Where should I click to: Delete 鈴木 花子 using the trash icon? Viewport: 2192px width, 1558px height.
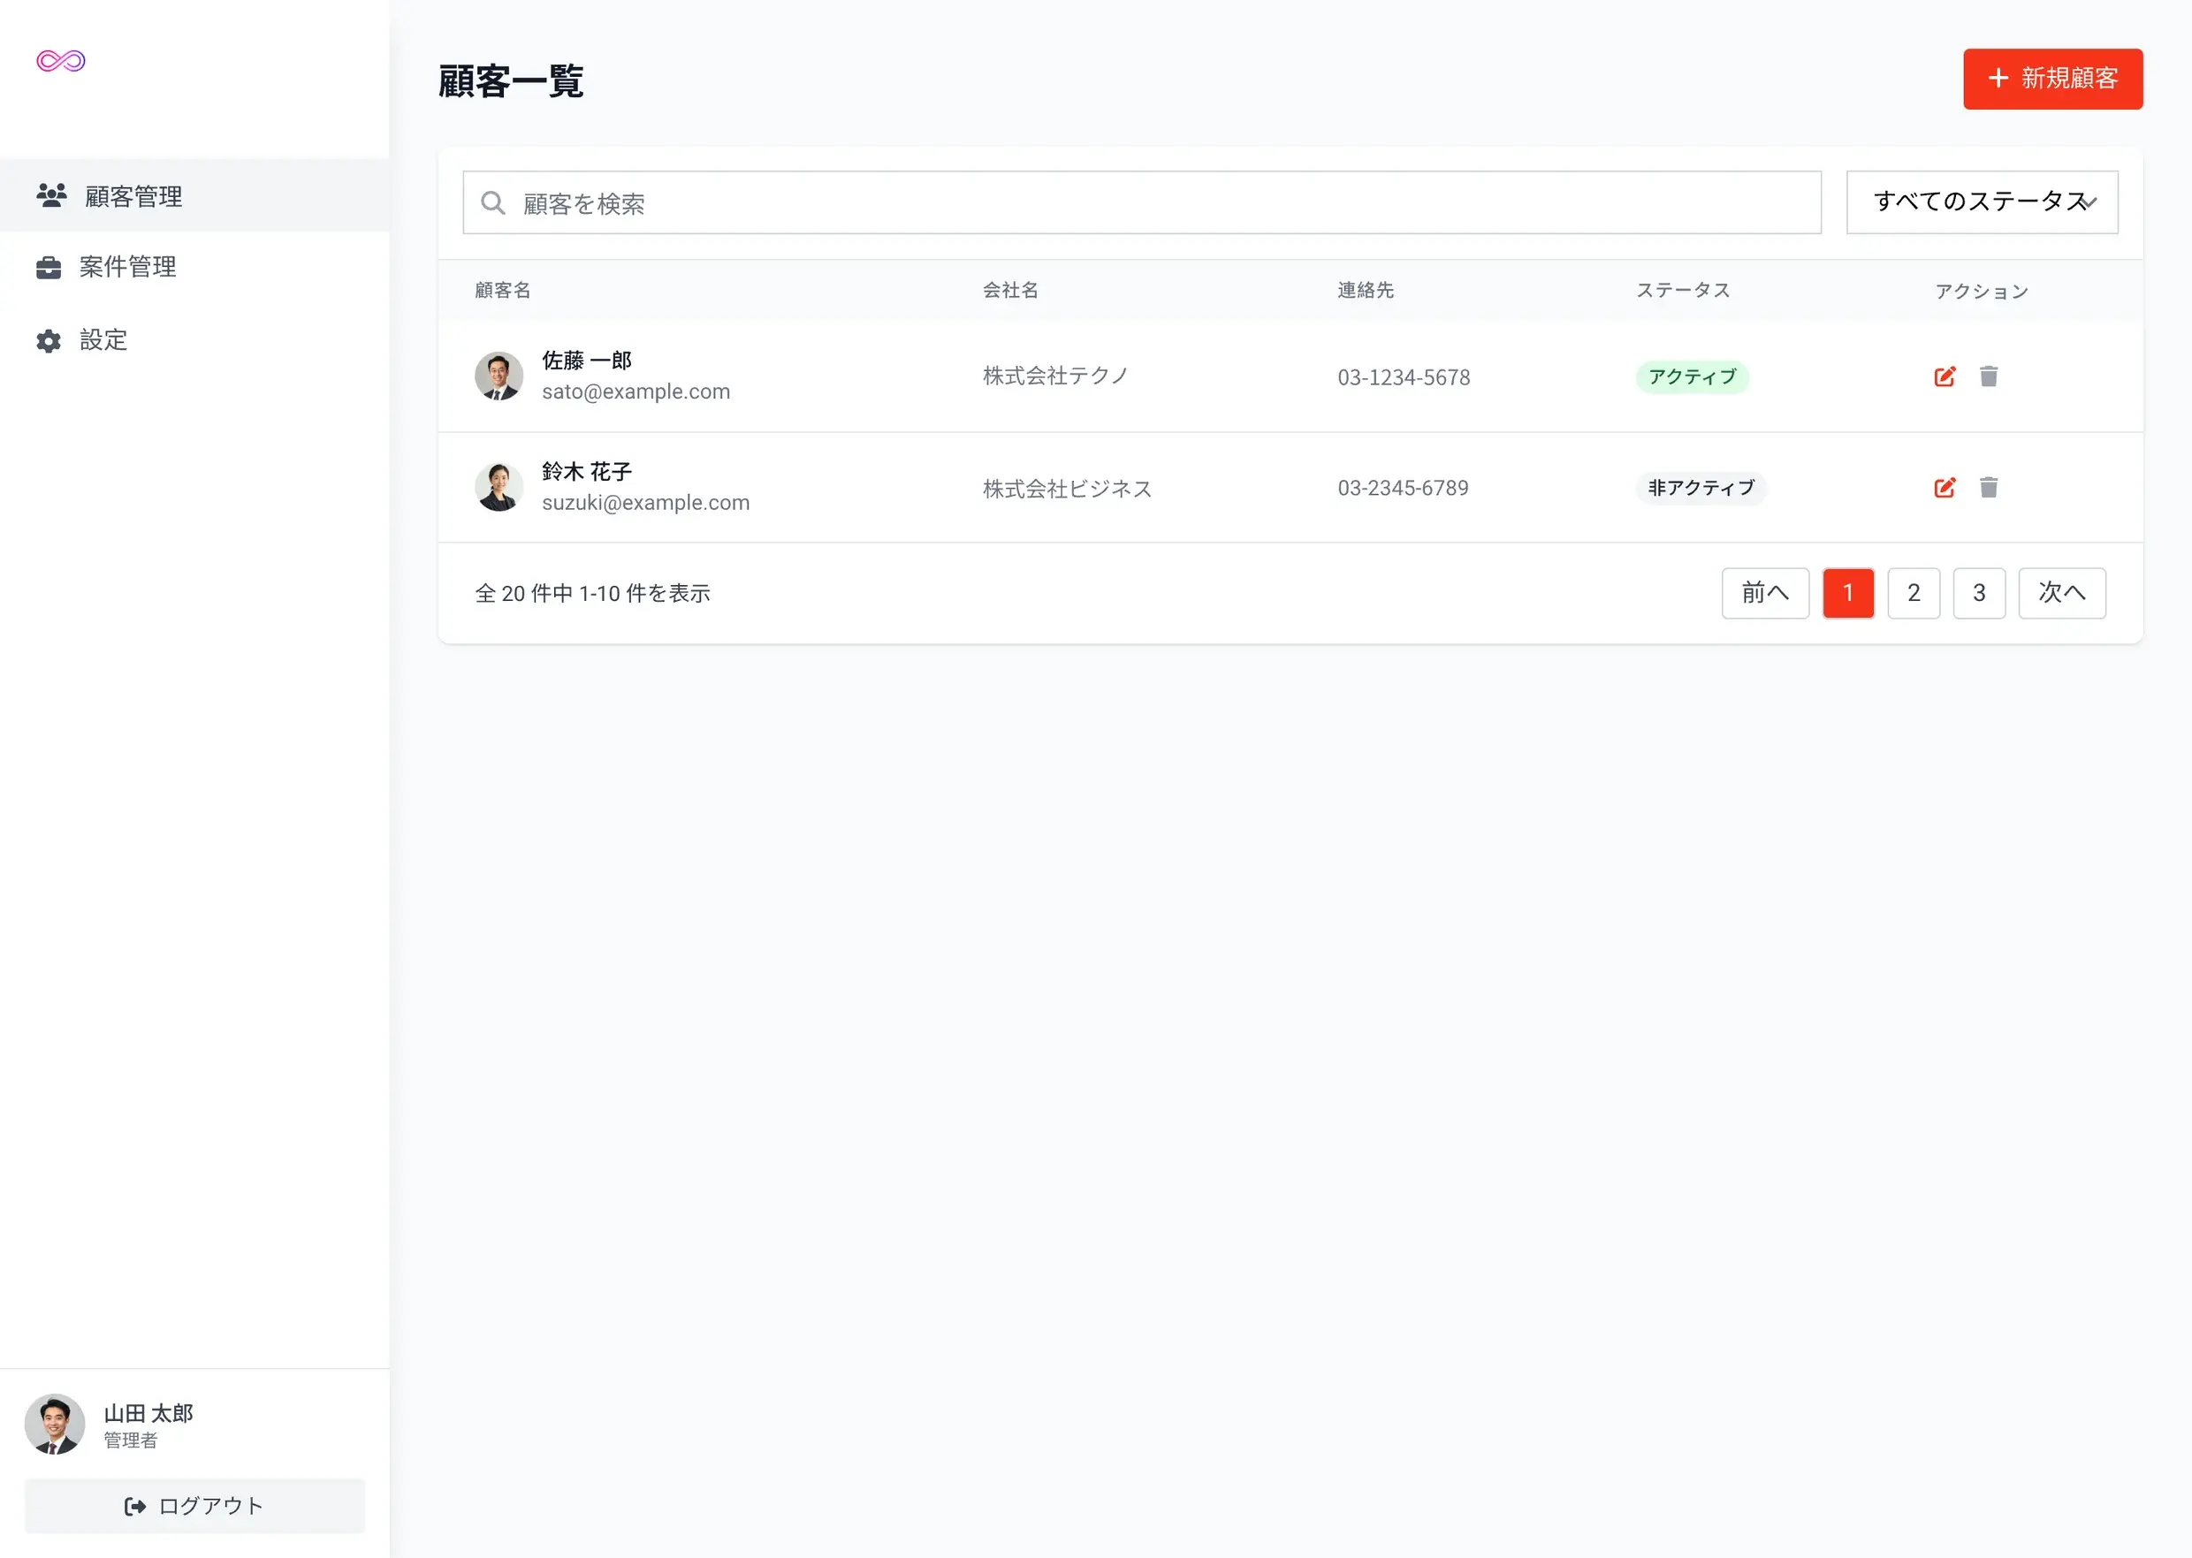tap(1988, 487)
